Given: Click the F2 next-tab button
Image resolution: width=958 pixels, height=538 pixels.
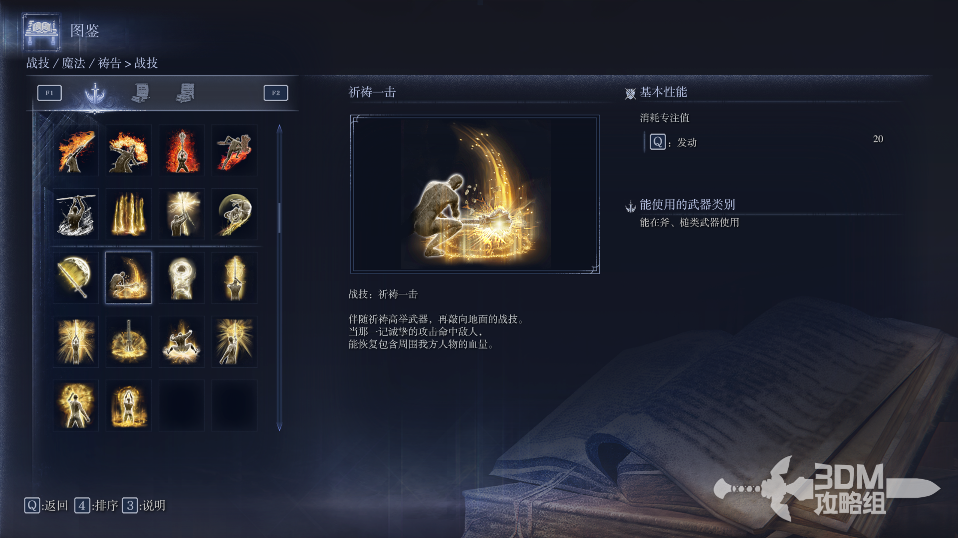Looking at the screenshot, I should point(276,93).
